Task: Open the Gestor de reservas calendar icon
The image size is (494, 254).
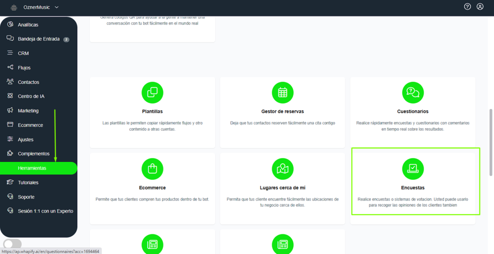Action: tap(282, 92)
